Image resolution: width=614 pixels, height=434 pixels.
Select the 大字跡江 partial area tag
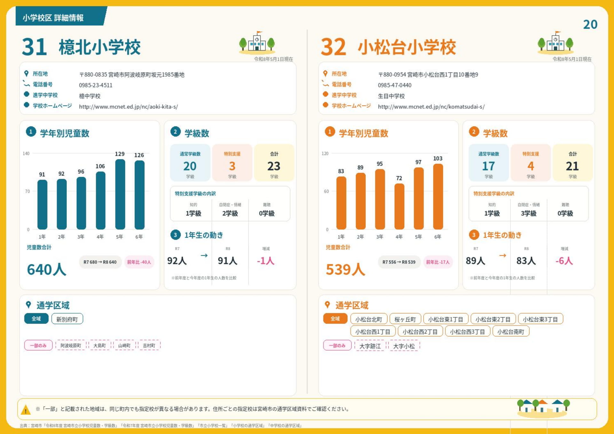(370, 346)
